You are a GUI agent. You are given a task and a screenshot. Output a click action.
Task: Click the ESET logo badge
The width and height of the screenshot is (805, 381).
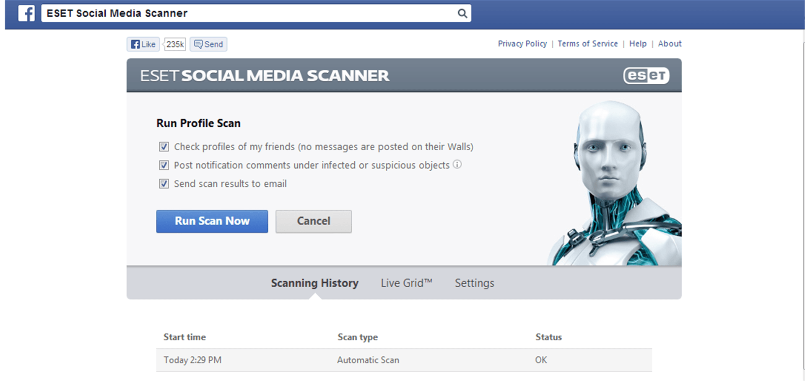click(646, 76)
